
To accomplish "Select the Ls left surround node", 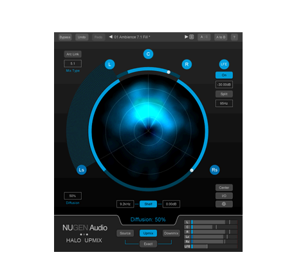I will click(x=82, y=170).
